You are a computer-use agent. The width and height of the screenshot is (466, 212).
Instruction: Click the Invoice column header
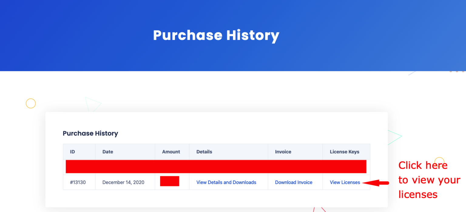pyautogui.click(x=283, y=152)
